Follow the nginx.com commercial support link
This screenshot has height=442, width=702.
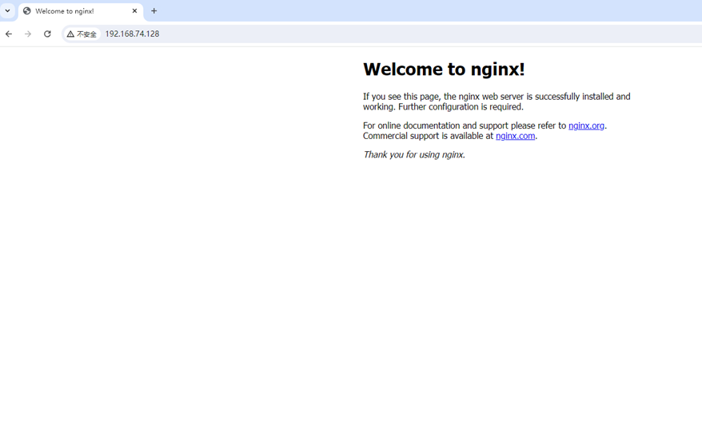coord(515,136)
